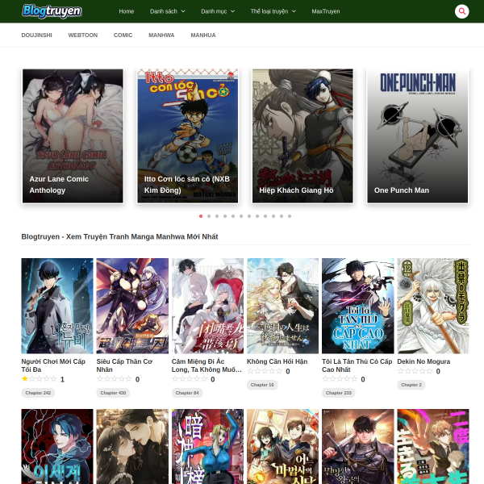Select first carousel pagination dot
Screen dimensions: 484x484
click(201, 216)
